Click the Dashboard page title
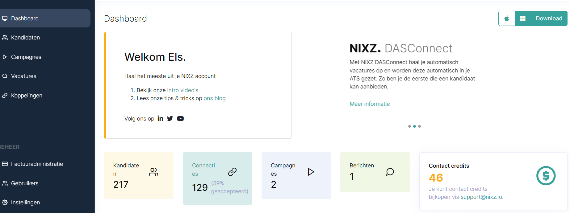 125,18
